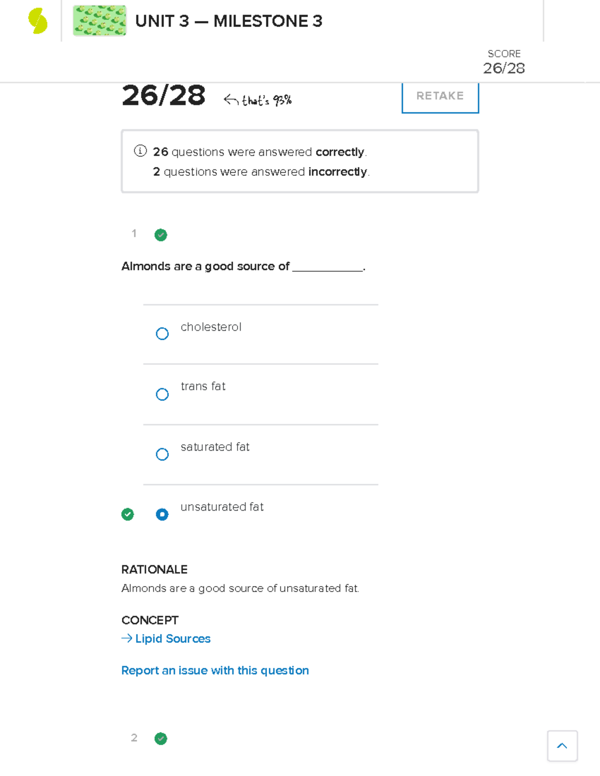Screen dimensions: 600x776
Task: Select the unsaturated fat radio option
Action: 162,514
